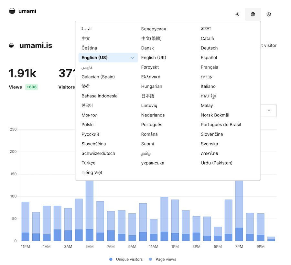The image size is (291, 265).
Task: Choose Tiếng Việt from the list
Action: click(x=92, y=172)
